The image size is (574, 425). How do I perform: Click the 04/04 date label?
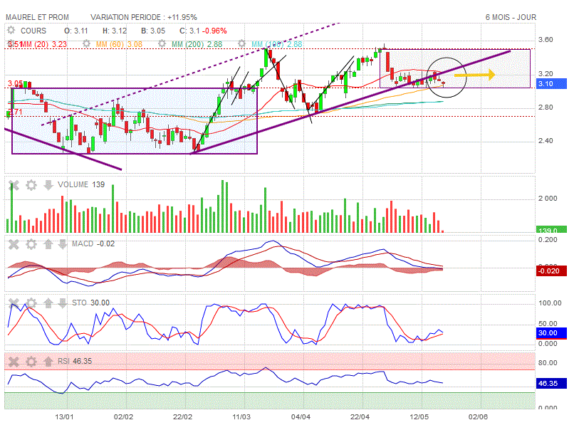click(301, 416)
